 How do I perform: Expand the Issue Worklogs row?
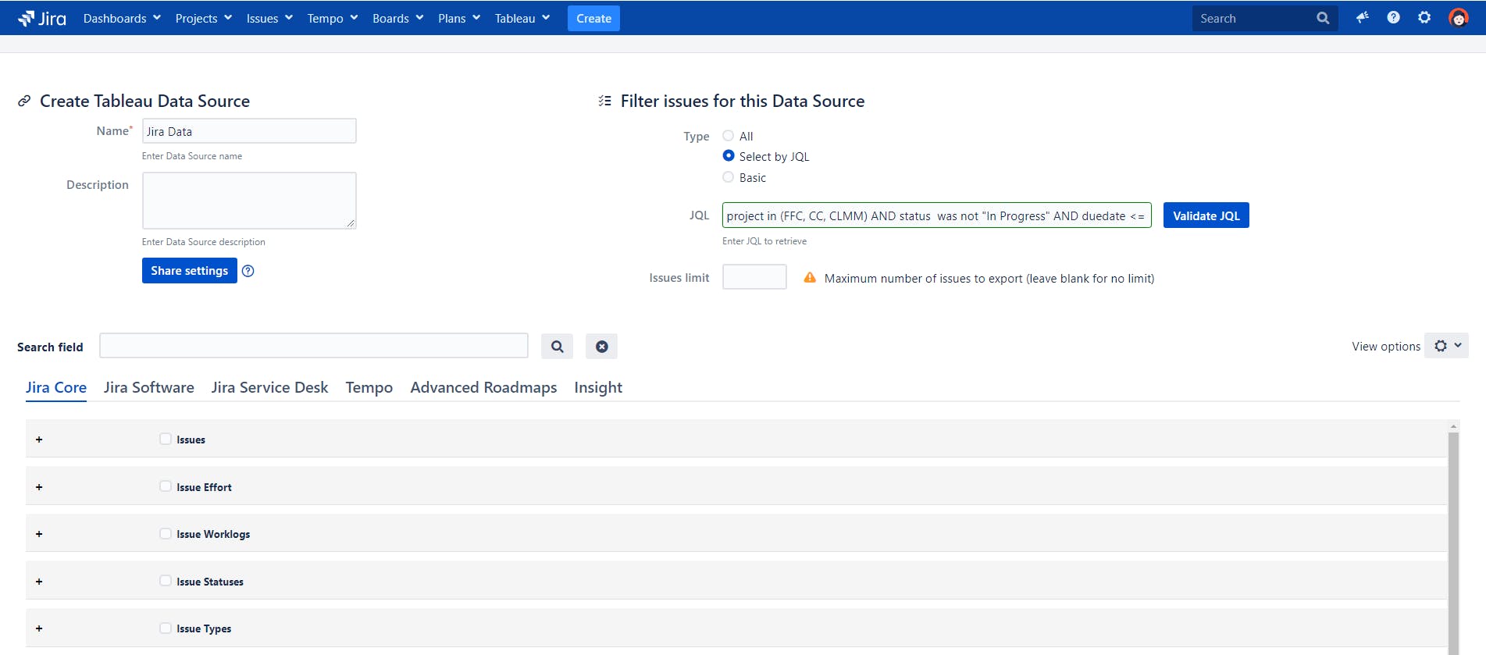pos(39,534)
